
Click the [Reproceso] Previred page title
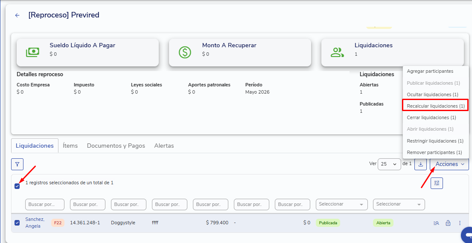click(64, 15)
